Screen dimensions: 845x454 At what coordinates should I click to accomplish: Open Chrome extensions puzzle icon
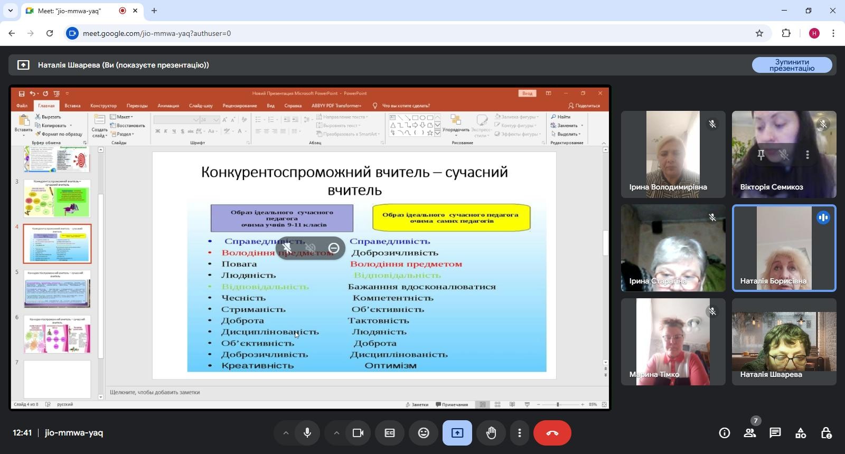pos(786,33)
